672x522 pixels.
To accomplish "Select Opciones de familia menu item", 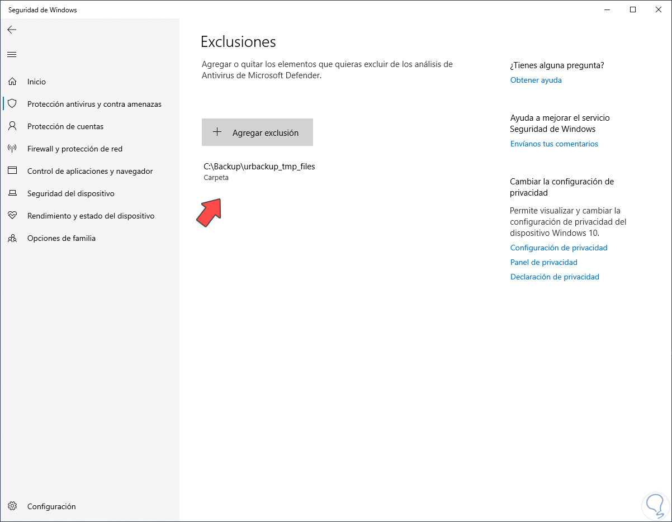I will tap(61, 238).
